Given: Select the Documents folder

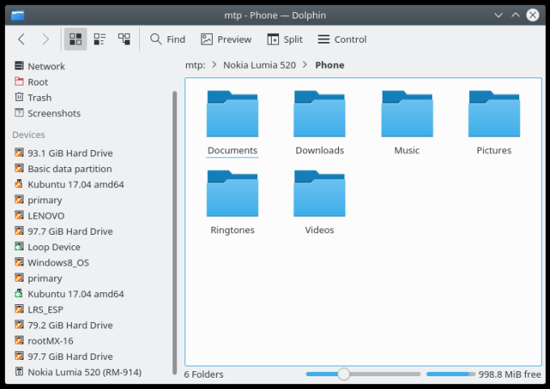Looking at the screenshot, I should point(232,123).
